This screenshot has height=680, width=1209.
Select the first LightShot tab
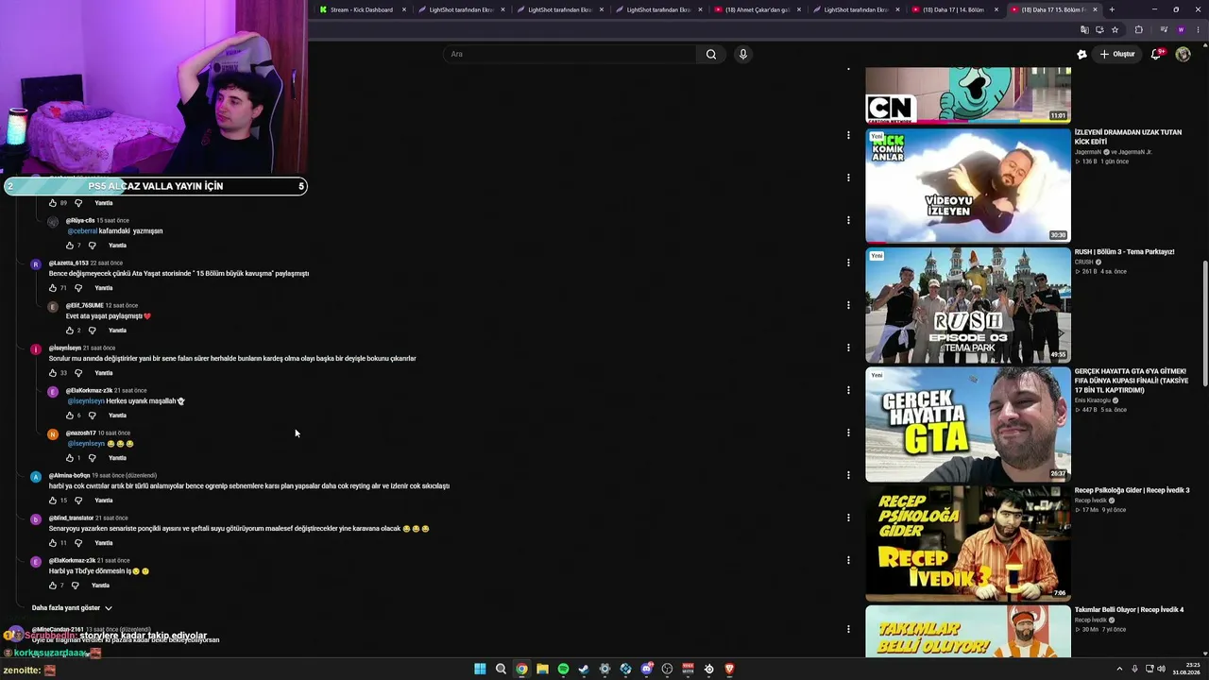[x=461, y=9]
